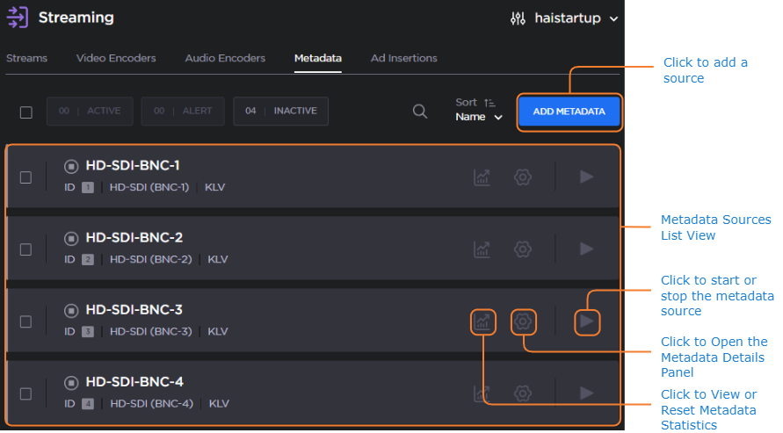783x433 pixels.
Task: Toggle the select-all checkbox
Action: pyautogui.click(x=25, y=112)
